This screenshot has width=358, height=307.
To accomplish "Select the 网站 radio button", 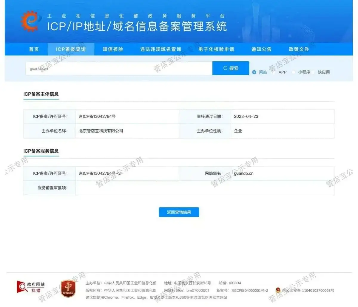I will (x=254, y=72).
